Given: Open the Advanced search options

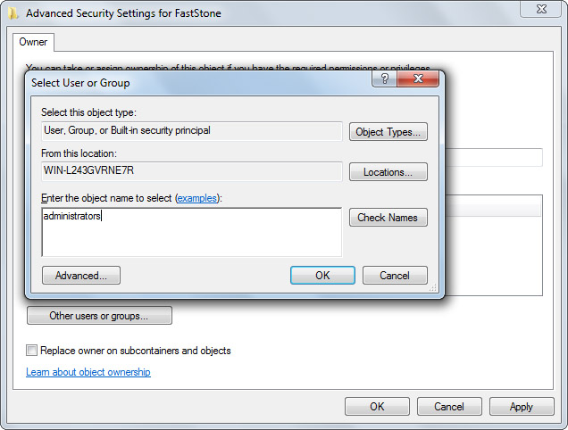Looking at the screenshot, I should tap(81, 276).
